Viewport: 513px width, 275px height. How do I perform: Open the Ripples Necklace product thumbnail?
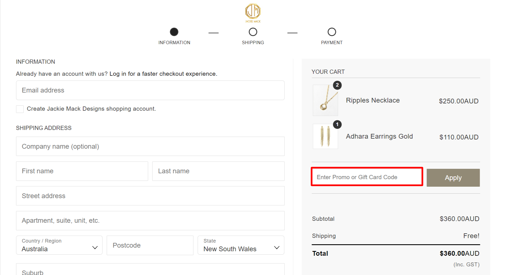(x=325, y=101)
